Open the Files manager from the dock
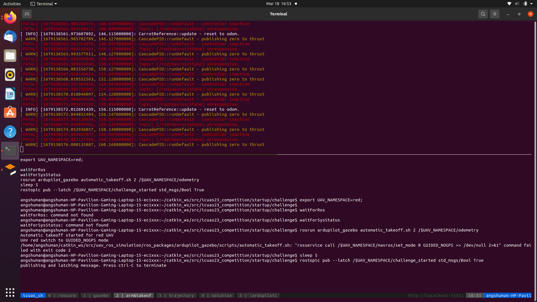This screenshot has width=537, height=302. pyautogui.click(x=10, y=55)
